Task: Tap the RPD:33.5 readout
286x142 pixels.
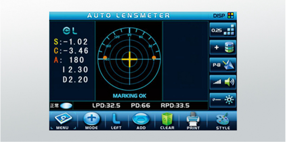Action: pyautogui.click(x=175, y=105)
